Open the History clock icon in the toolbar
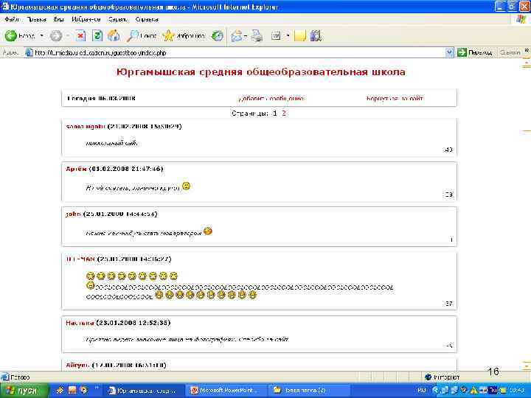Viewport: 531px width, 398px height. (218, 35)
